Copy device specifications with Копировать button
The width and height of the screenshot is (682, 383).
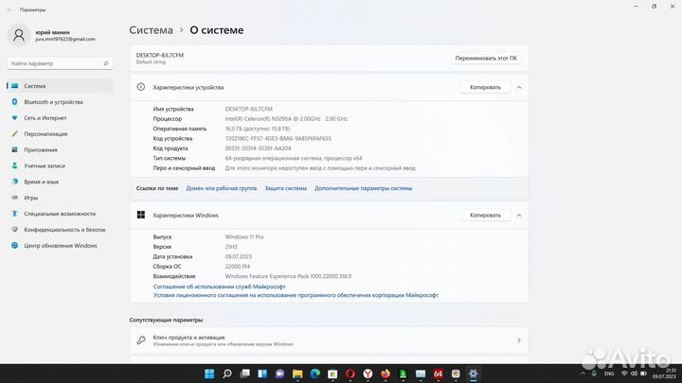485,87
